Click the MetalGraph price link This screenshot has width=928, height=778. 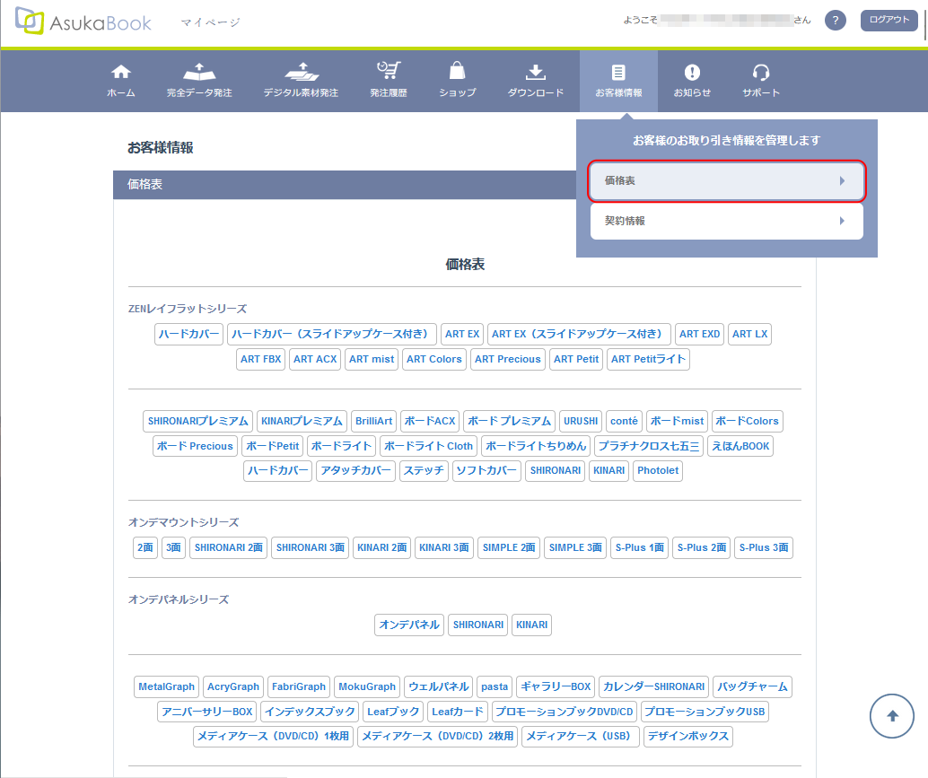[166, 686]
